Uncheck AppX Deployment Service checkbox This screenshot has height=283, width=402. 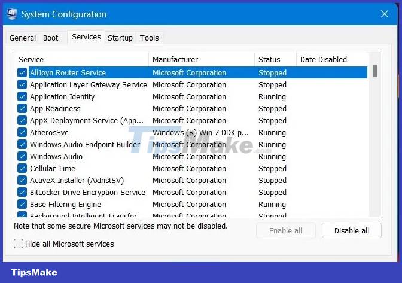pyautogui.click(x=22, y=120)
